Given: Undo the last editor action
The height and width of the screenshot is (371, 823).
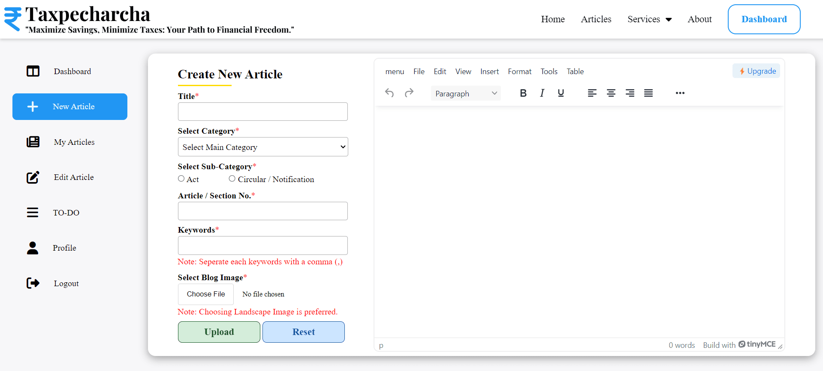Looking at the screenshot, I should pyautogui.click(x=389, y=93).
